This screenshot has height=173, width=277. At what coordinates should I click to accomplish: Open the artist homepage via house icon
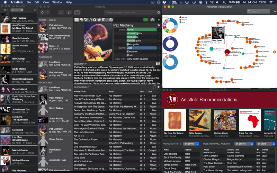click(99, 20)
